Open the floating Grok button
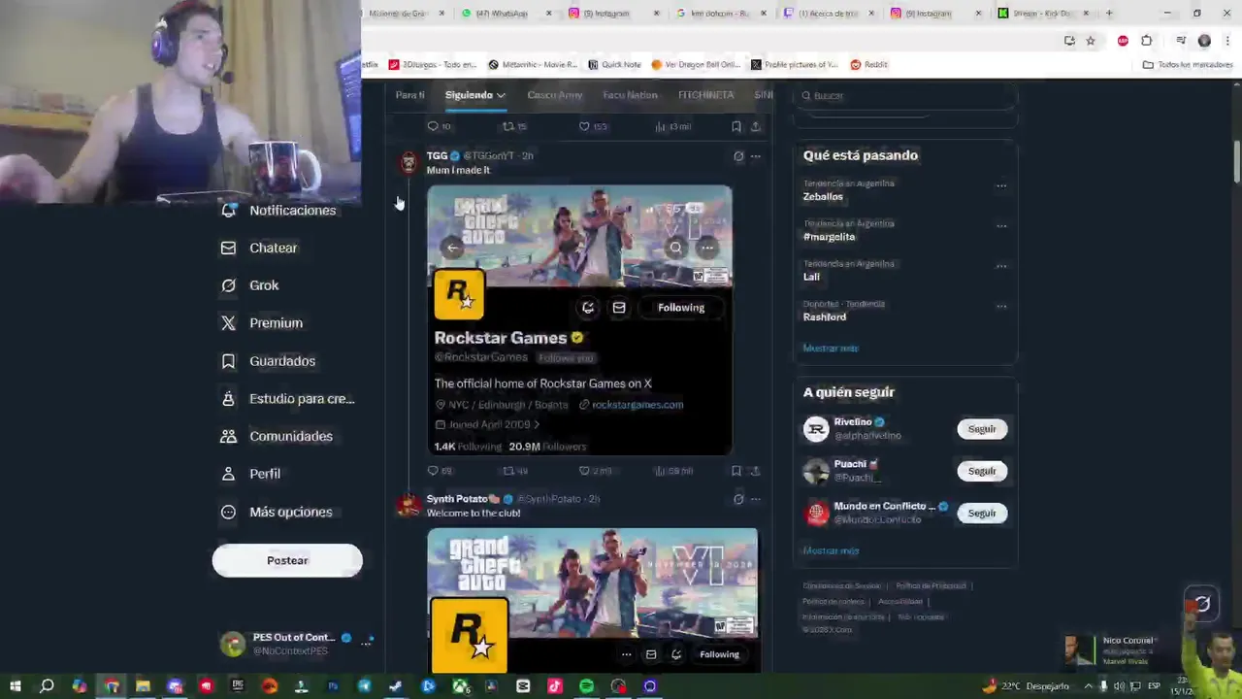This screenshot has height=699, width=1242. tap(1202, 605)
